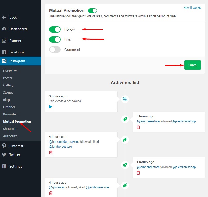Open the How it works link
Viewport: 208px width, 197px height.
click(x=192, y=8)
